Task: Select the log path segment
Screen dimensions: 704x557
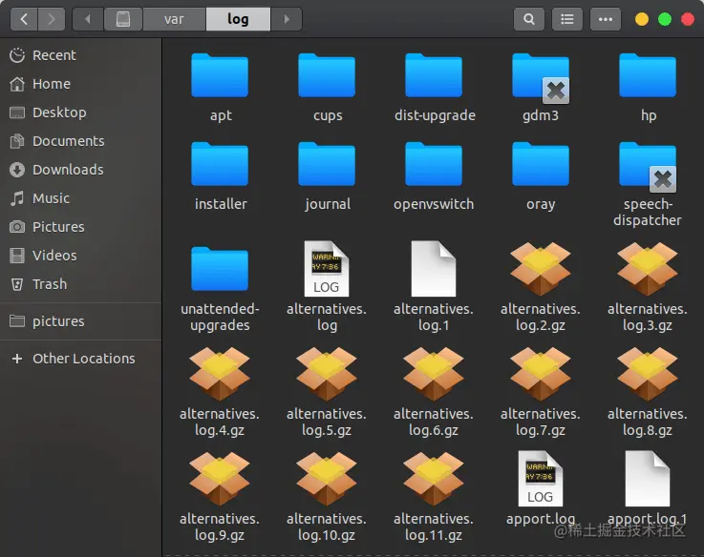Action: pos(238,19)
